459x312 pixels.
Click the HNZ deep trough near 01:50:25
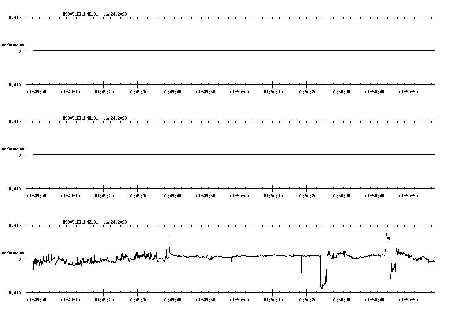[x=323, y=273]
